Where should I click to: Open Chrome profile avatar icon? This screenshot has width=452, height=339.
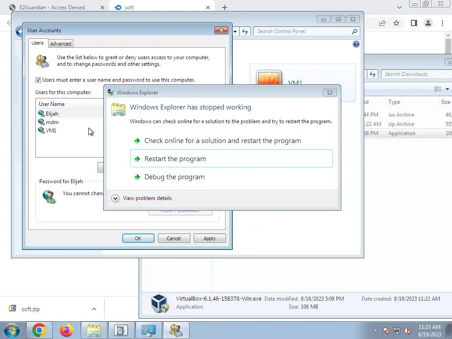click(x=428, y=23)
